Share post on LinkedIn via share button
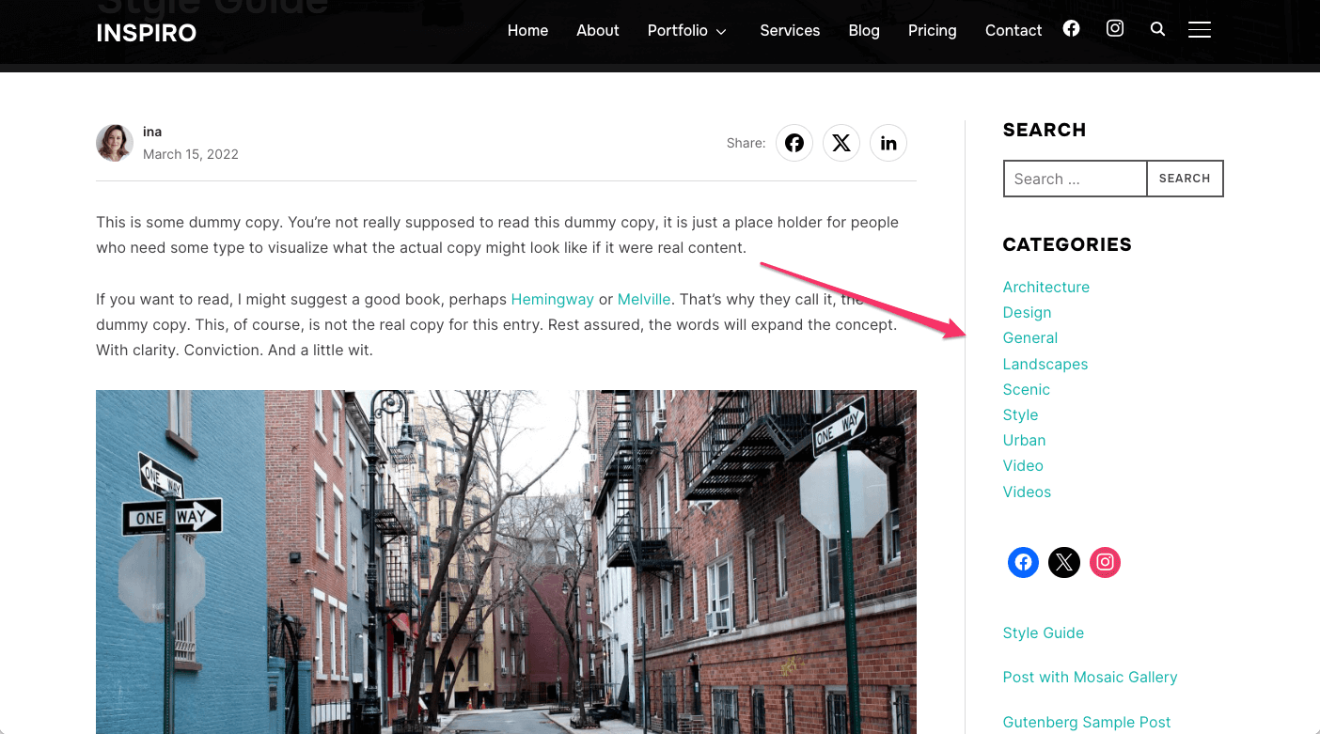Screen dimensions: 1320x734 (x=888, y=143)
